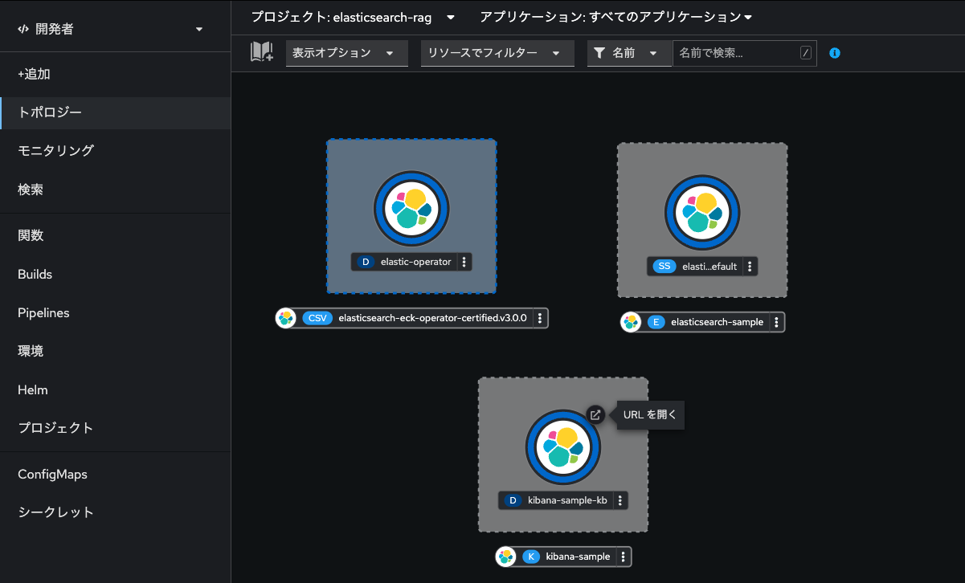This screenshot has width=965, height=583.
Task: Open ConfigMaps in sidebar
Action: click(x=115, y=474)
